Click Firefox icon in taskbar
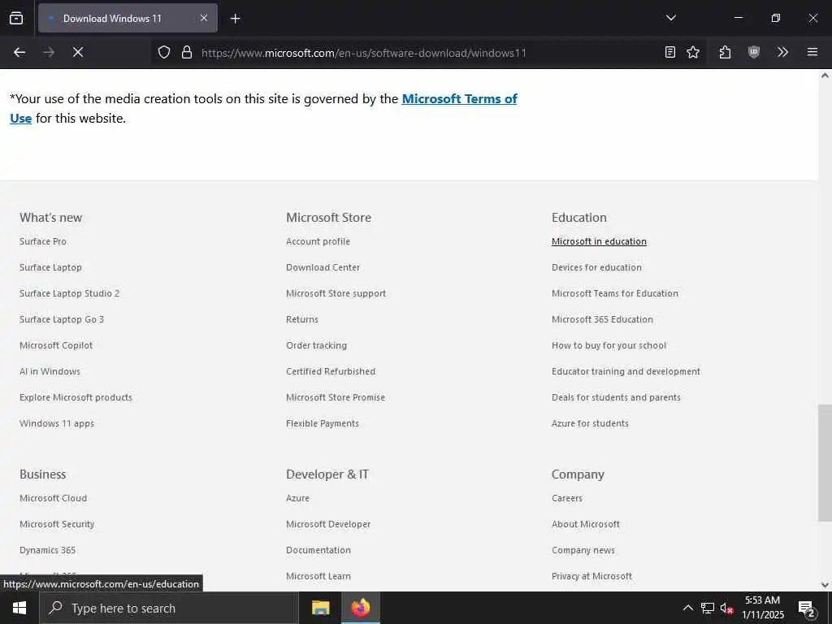The image size is (832, 624). [360, 608]
